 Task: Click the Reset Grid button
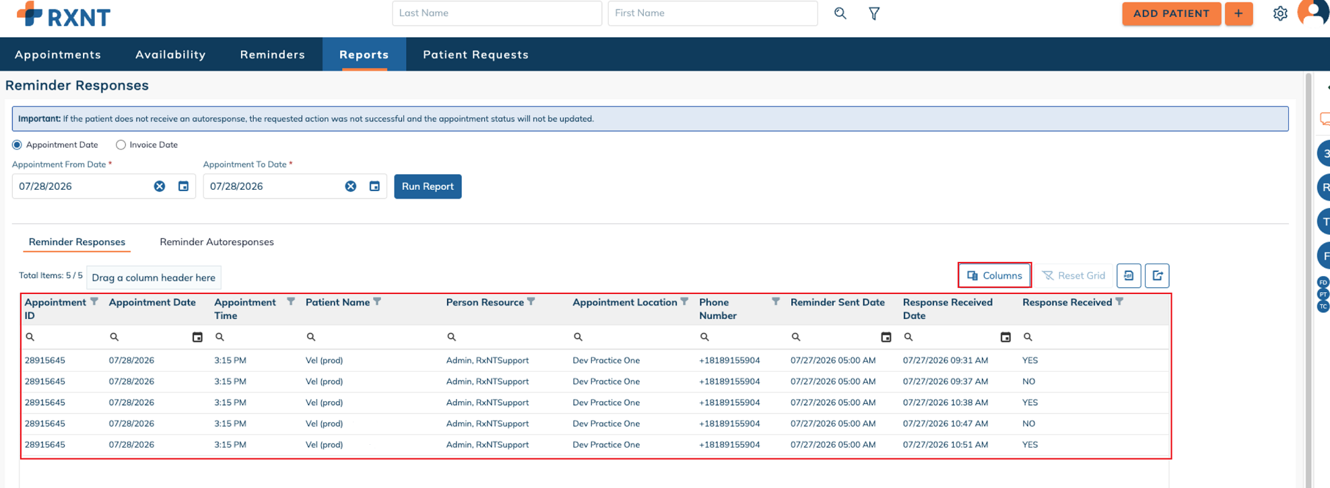(1073, 275)
